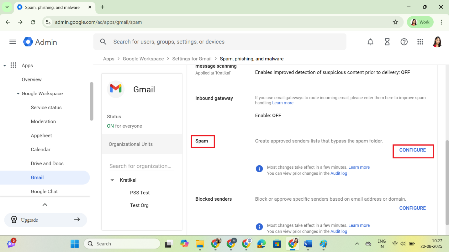Open Calendar settings in the sidebar
Screen dimensions: 449x252
point(40,150)
